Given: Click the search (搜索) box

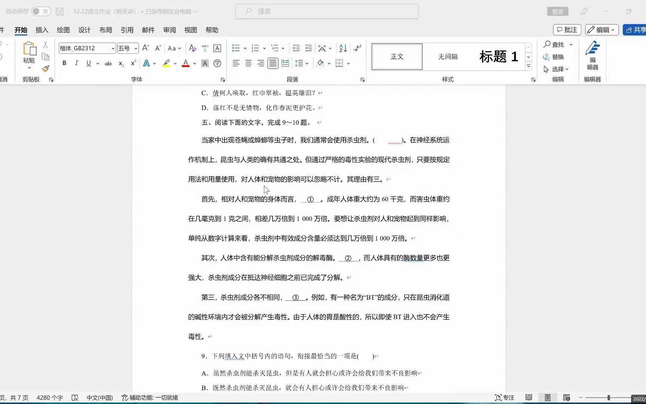Looking at the screenshot, I should (327, 12).
